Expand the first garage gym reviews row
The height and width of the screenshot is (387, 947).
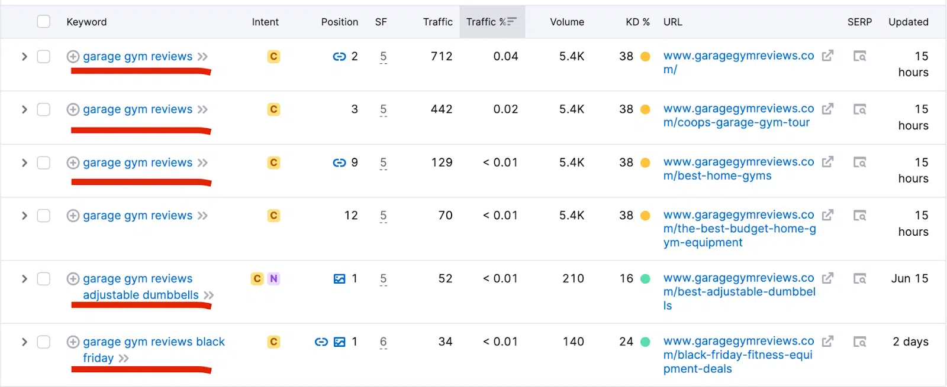click(24, 56)
